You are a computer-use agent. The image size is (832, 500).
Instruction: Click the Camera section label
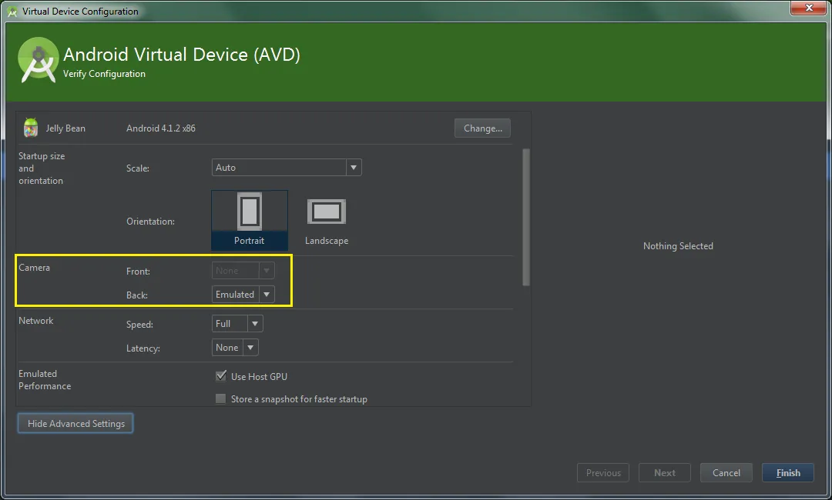tap(34, 268)
